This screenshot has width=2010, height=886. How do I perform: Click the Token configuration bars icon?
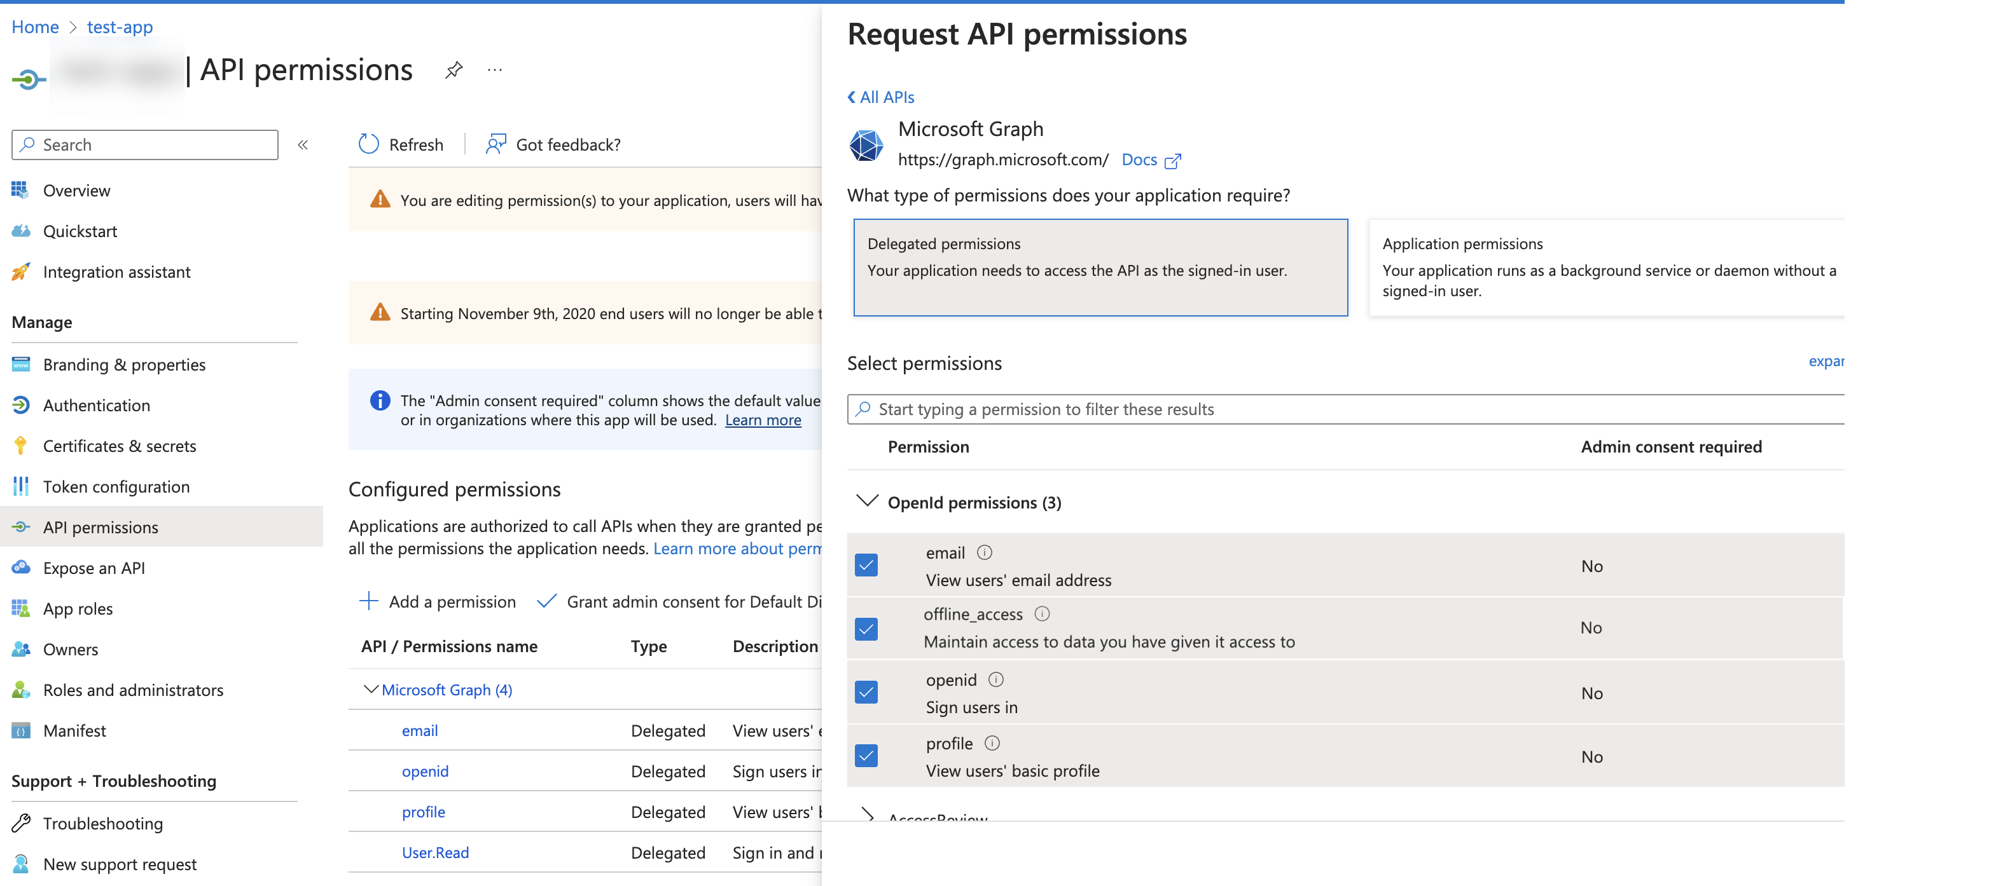coord(20,486)
